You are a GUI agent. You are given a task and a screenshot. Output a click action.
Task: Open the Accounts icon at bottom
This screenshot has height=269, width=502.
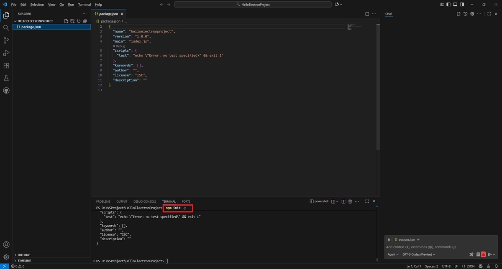pos(6,245)
